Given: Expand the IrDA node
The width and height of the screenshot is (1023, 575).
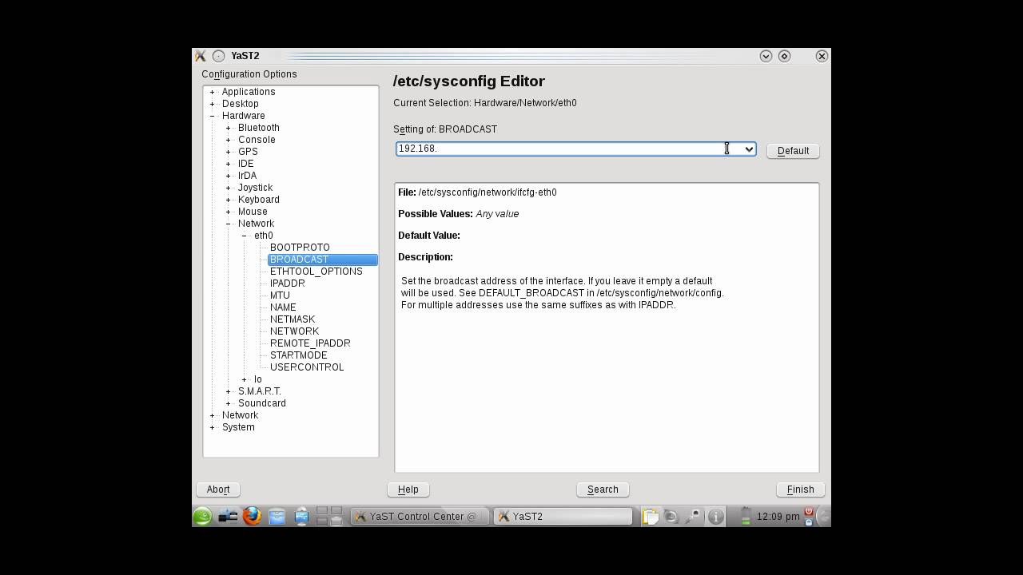Looking at the screenshot, I should tap(229, 176).
